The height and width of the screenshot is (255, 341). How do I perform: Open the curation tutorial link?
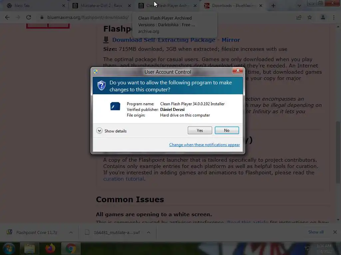(x=124, y=179)
